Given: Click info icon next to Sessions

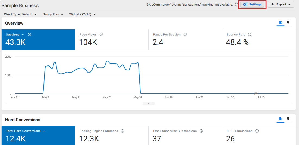Looking at the screenshot, I should [x=29, y=35].
